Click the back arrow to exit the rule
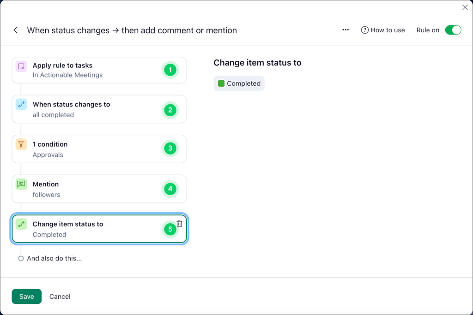 tap(15, 30)
